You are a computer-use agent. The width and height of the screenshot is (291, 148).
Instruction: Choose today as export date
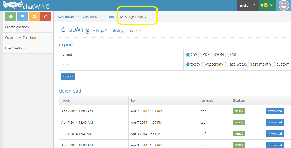(x=188, y=64)
